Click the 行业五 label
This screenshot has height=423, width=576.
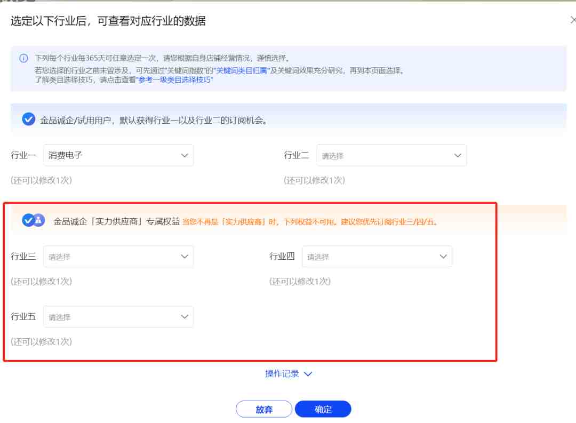tap(23, 316)
